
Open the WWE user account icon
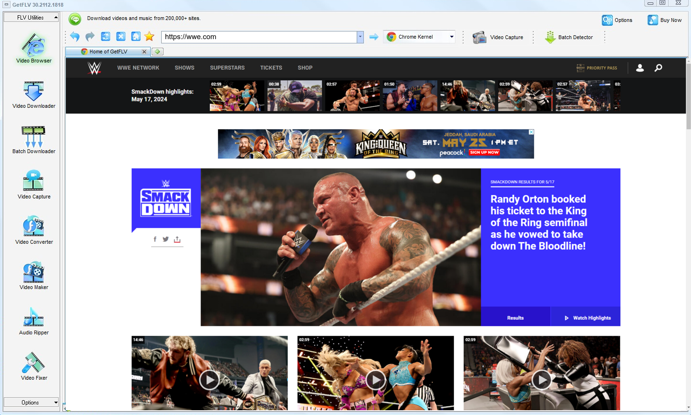click(x=640, y=68)
